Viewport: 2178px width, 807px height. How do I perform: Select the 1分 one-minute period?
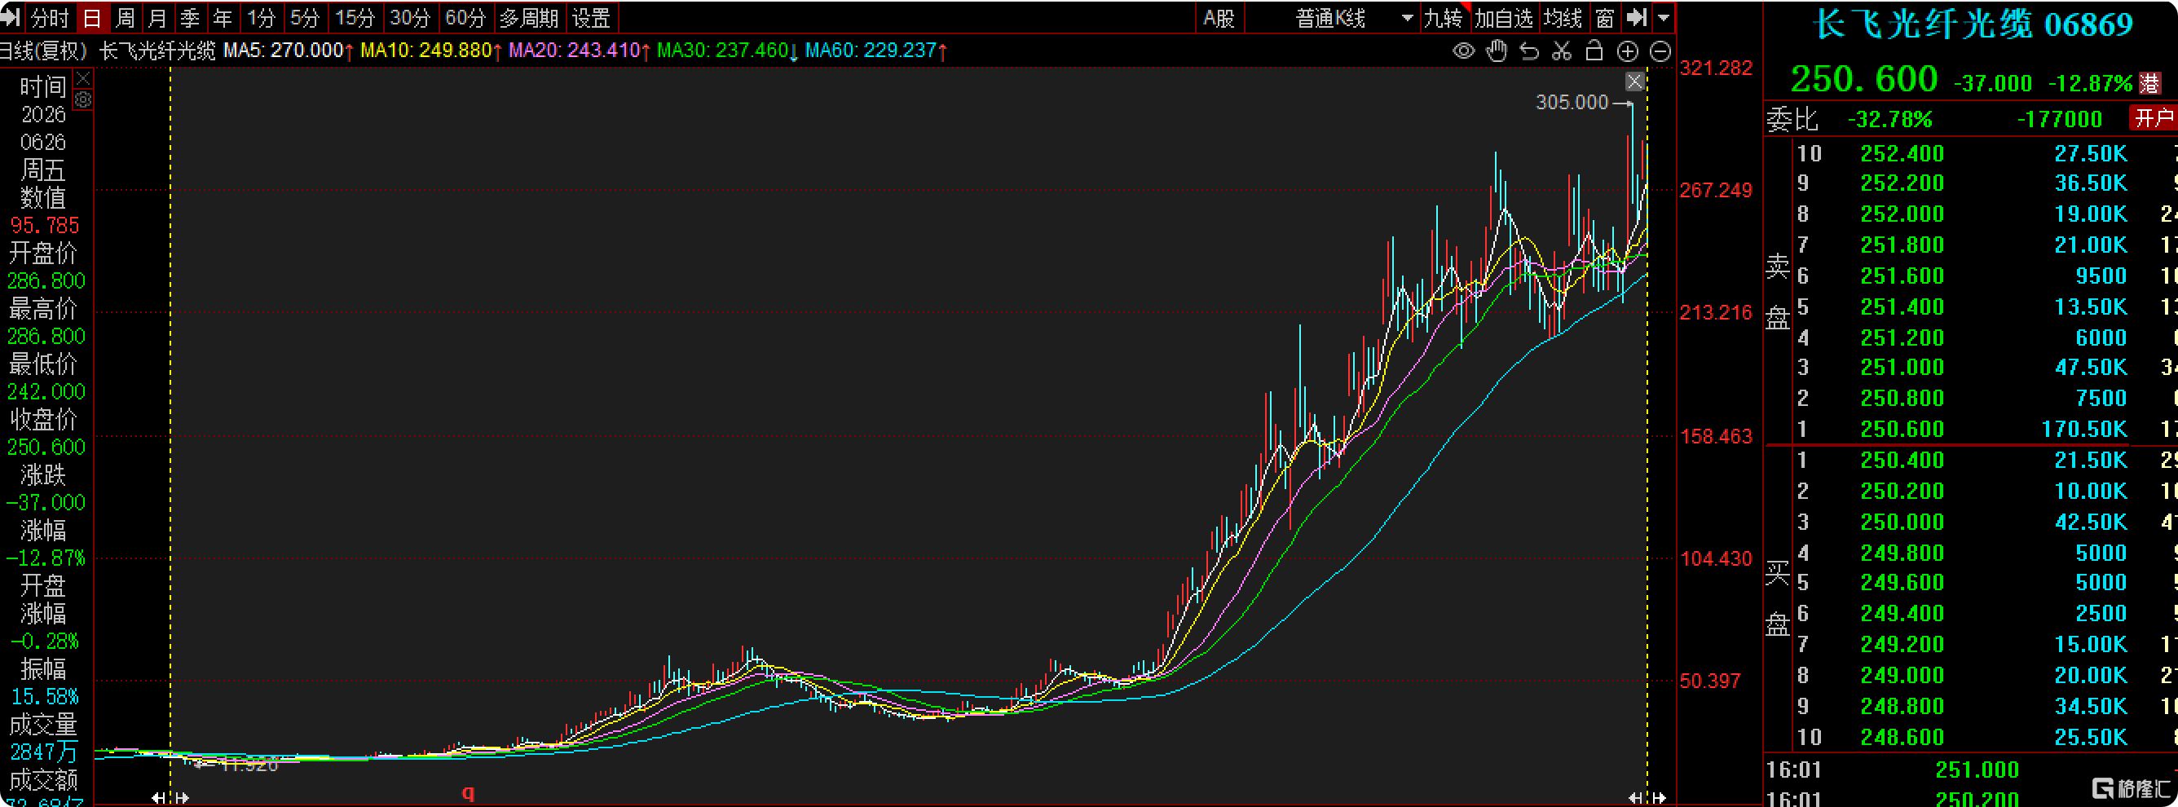(262, 18)
